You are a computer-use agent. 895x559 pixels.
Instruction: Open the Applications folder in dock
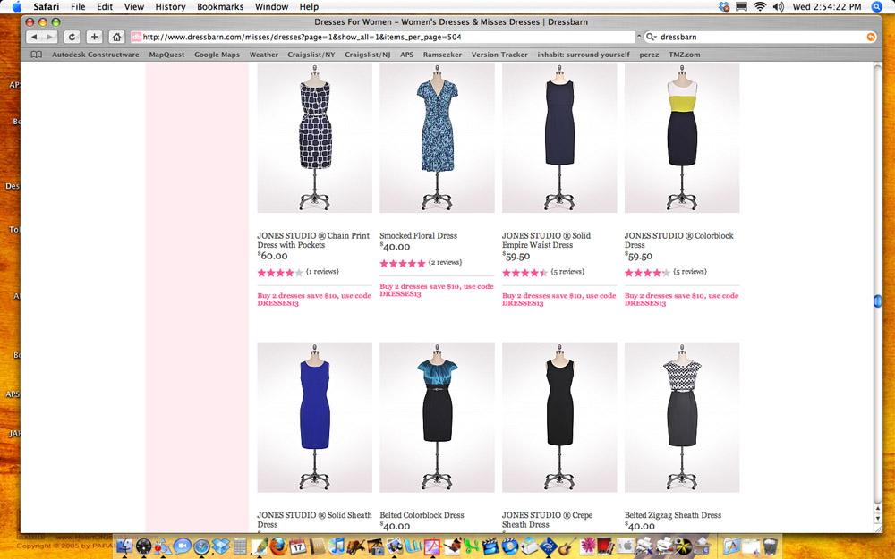(x=731, y=546)
